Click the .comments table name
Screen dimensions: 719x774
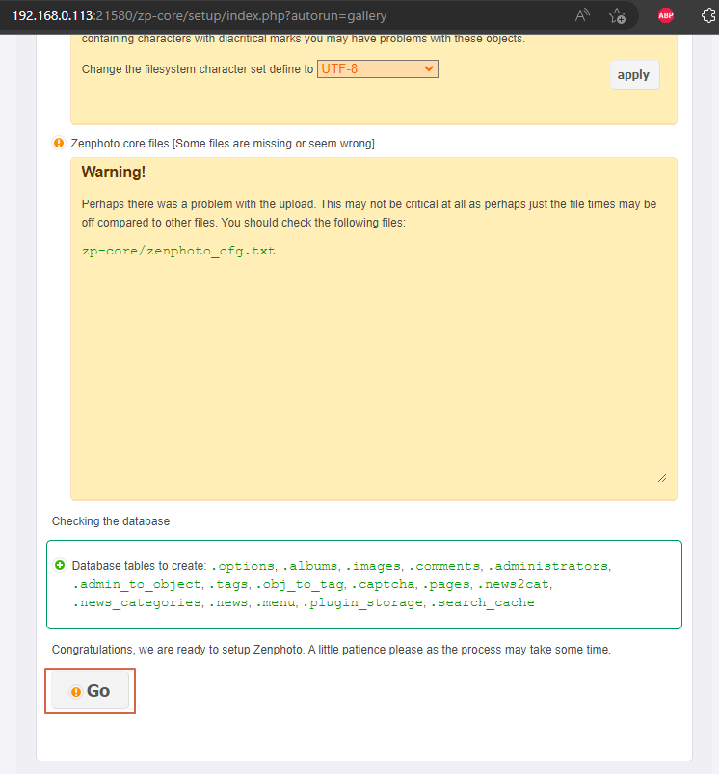444,566
